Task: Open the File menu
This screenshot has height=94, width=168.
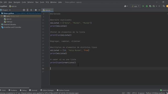Action: [1, 2]
